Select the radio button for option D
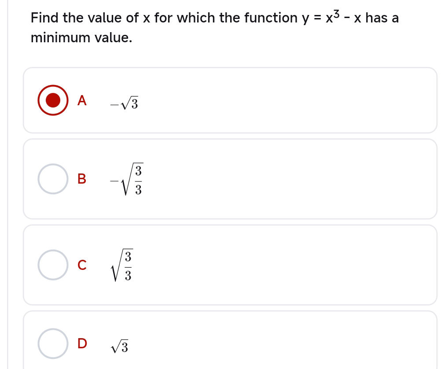 (x=52, y=343)
